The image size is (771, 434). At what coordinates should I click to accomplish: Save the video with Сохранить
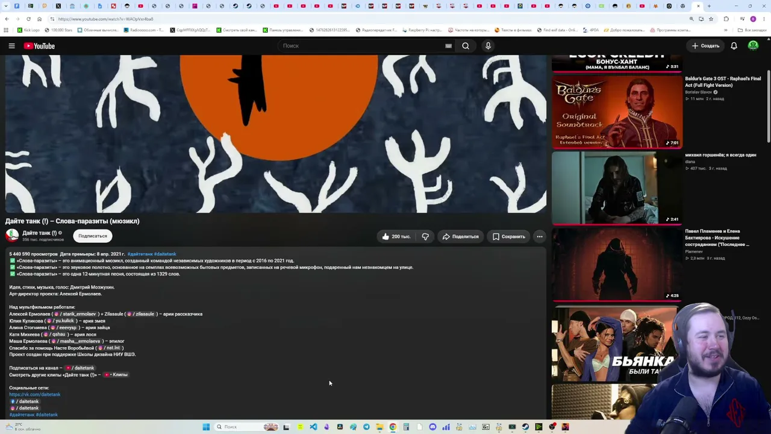pos(509,236)
